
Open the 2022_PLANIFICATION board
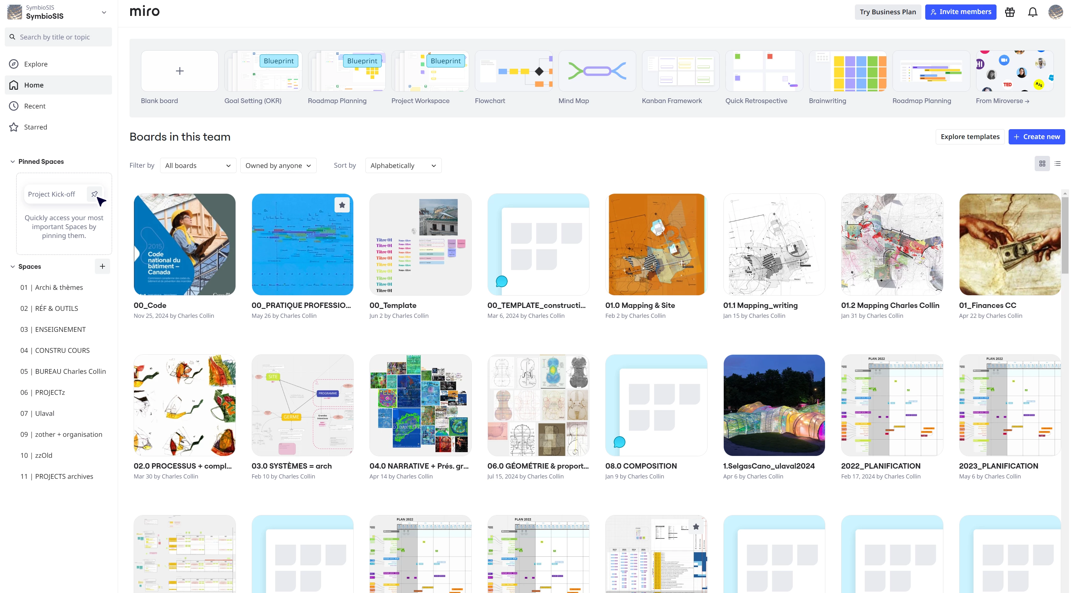point(892,405)
